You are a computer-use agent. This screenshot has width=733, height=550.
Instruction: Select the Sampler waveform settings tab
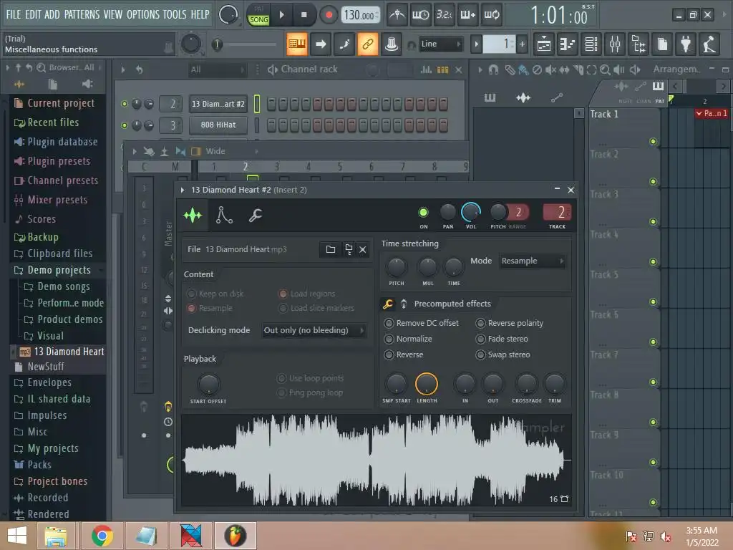pos(193,215)
